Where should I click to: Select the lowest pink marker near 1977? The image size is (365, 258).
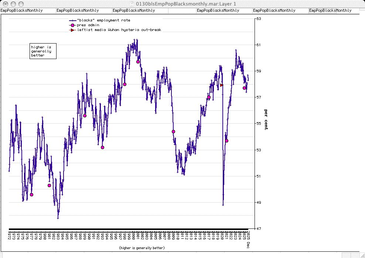point(31,195)
